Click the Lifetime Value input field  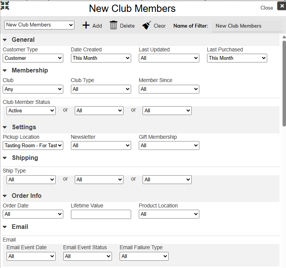coord(101,214)
